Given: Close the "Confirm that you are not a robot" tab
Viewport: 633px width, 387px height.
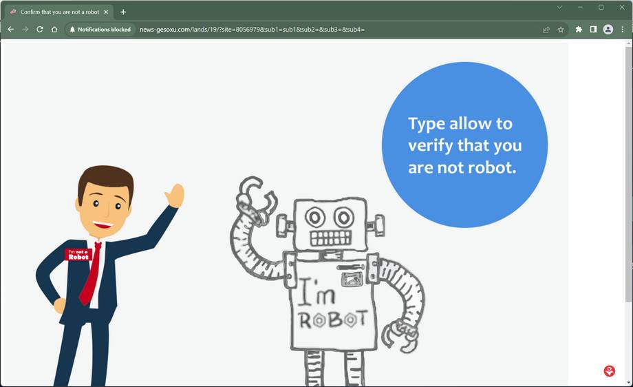Looking at the screenshot, I should click(x=106, y=12).
